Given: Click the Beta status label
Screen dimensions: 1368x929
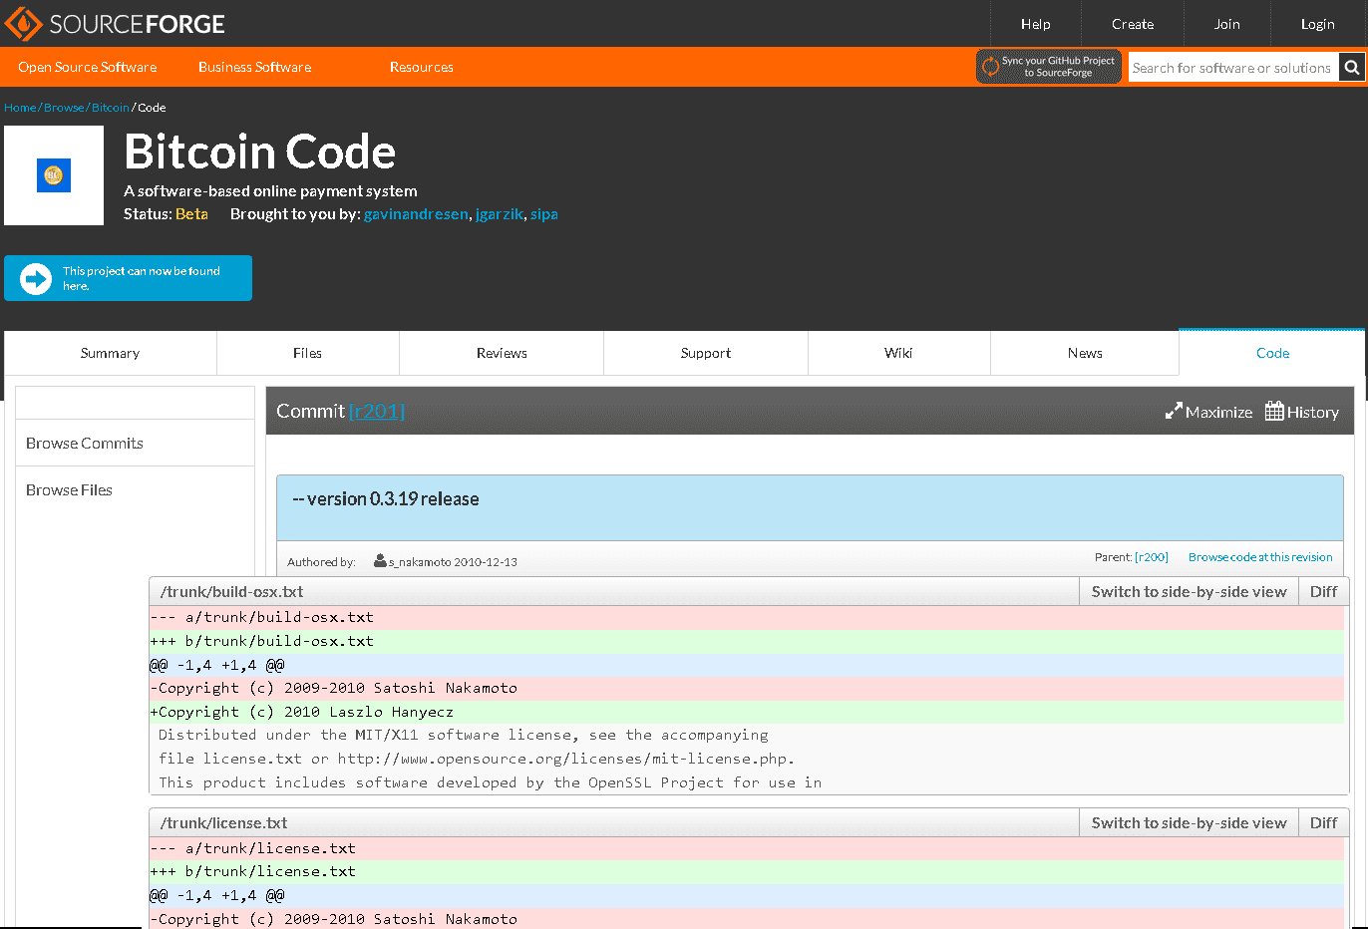Looking at the screenshot, I should pos(191,214).
